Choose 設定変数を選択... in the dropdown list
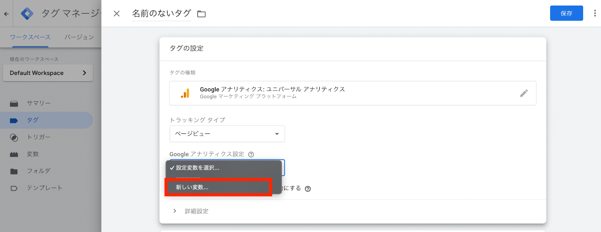The width and height of the screenshot is (601, 232). point(224,168)
